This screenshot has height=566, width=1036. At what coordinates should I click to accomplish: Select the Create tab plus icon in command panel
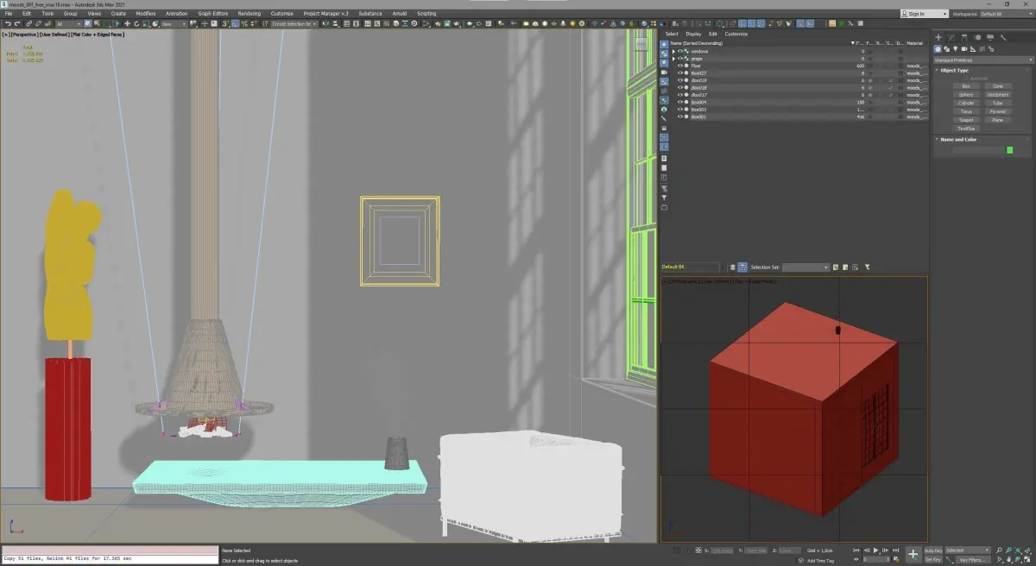[938, 38]
